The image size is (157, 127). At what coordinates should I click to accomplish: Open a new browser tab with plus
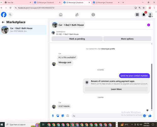pos(123,3)
